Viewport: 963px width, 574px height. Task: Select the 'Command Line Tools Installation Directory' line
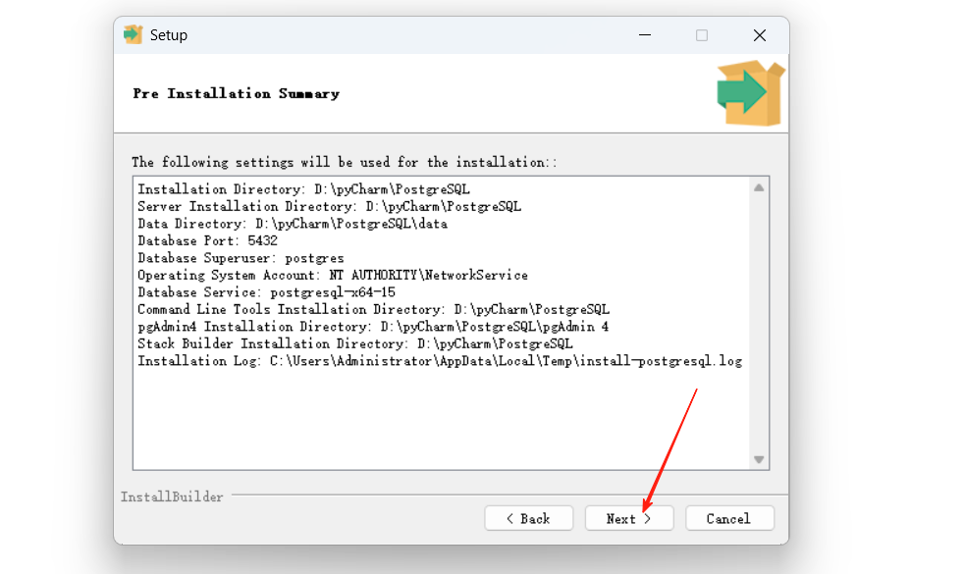coord(373,309)
